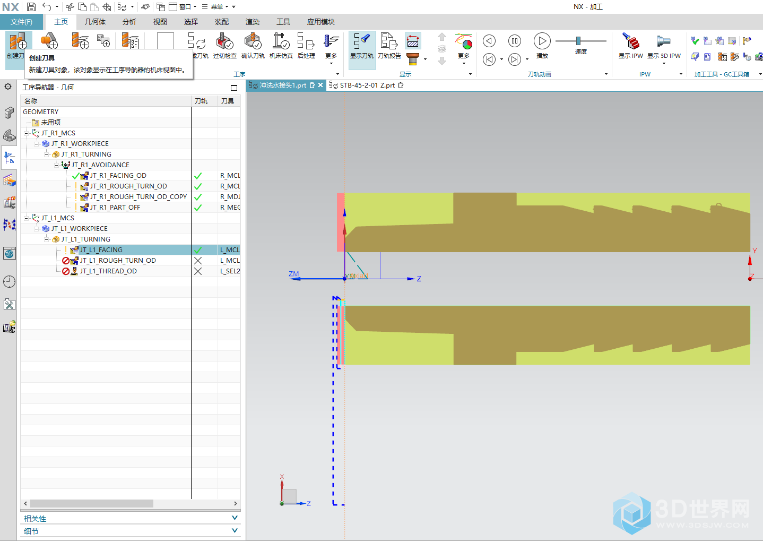
Task: Collapse the JT_L1_WORKPIECE tree node
Action: pyautogui.click(x=37, y=229)
